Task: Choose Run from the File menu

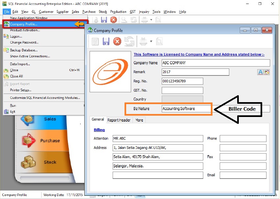Action: [43, 105]
